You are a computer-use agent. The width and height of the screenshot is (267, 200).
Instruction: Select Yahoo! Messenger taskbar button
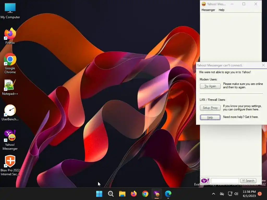pos(157,194)
